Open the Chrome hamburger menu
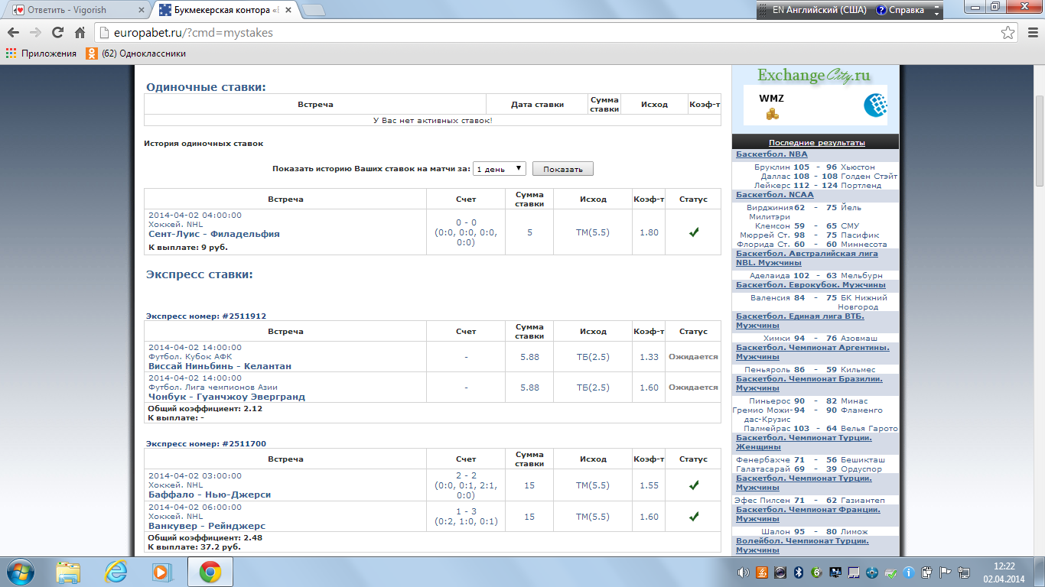The height and width of the screenshot is (587, 1045). click(1030, 33)
